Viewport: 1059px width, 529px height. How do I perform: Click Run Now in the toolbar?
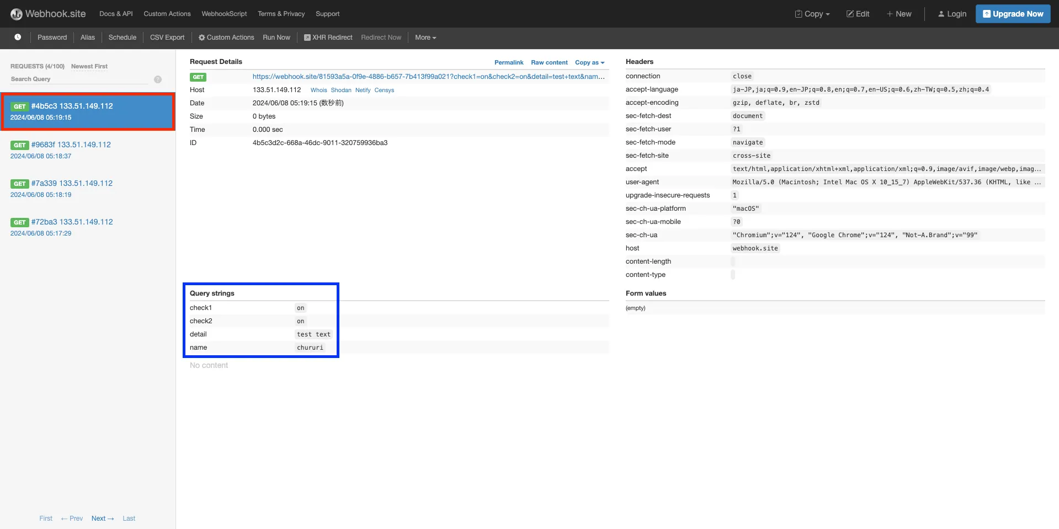click(276, 38)
